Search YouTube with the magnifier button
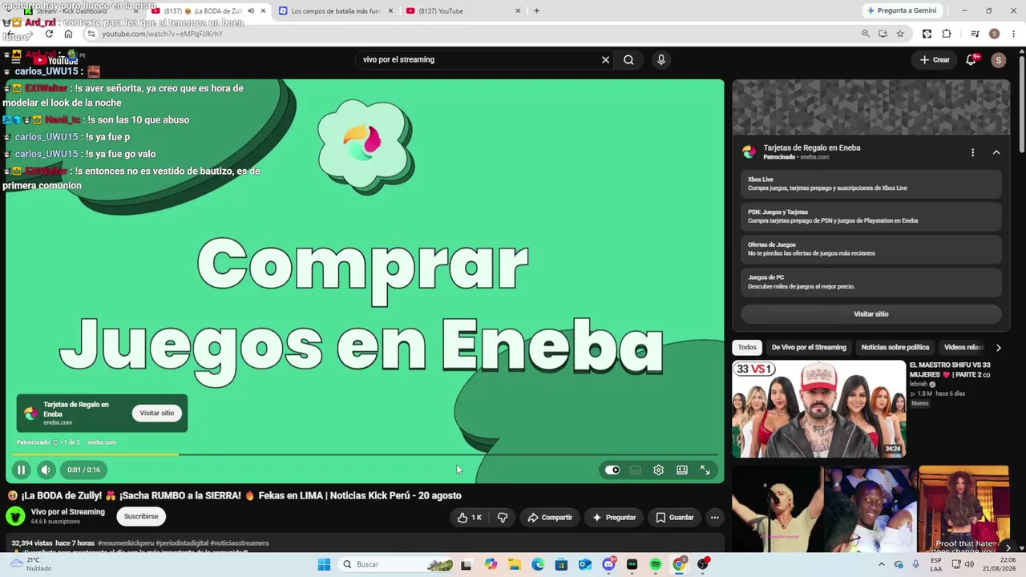 tap(628, 59)
